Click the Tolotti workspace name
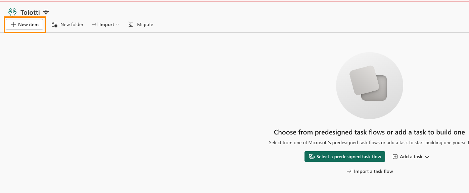Image resolution: width=469 pixels, height=193 pixels. click(30, 12)
